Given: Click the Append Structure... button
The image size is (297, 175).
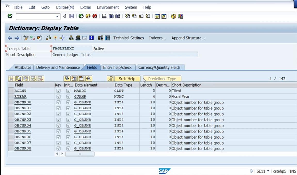Looking at the screenshot, I should (x=188, y=38).
